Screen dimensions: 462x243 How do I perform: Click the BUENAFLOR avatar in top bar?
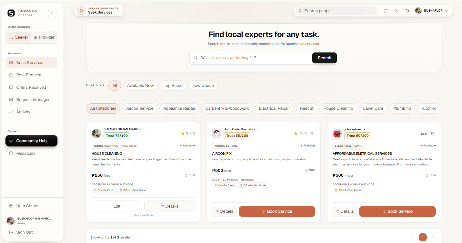coord(418,11)
